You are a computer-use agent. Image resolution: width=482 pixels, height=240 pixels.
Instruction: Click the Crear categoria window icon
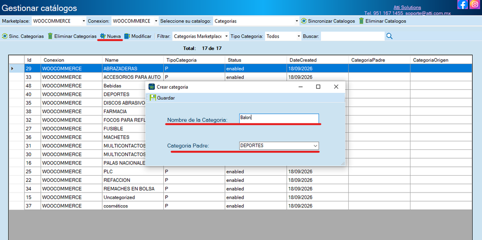click(152, 87)
